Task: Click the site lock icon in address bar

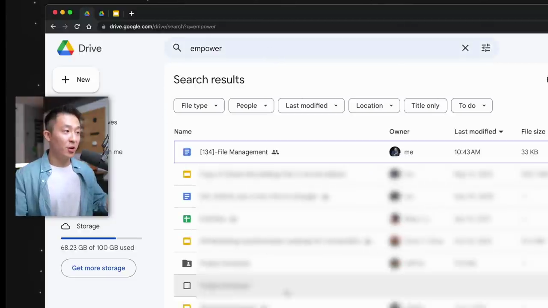Action: click(104, 27)
